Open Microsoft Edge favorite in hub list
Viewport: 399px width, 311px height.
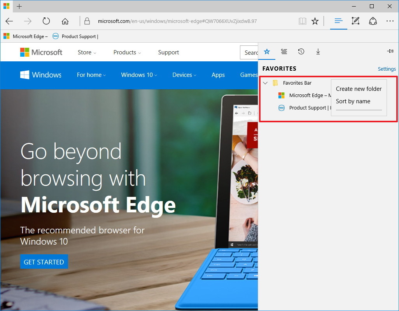point(304,95)
